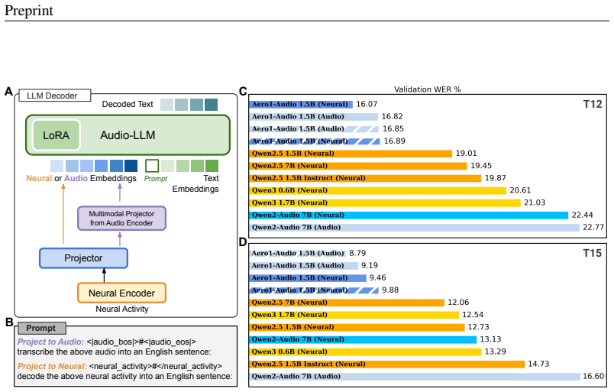Select the LLM Decoder label box
Viewport: 614px width, 392px height.
coord(55,96)
